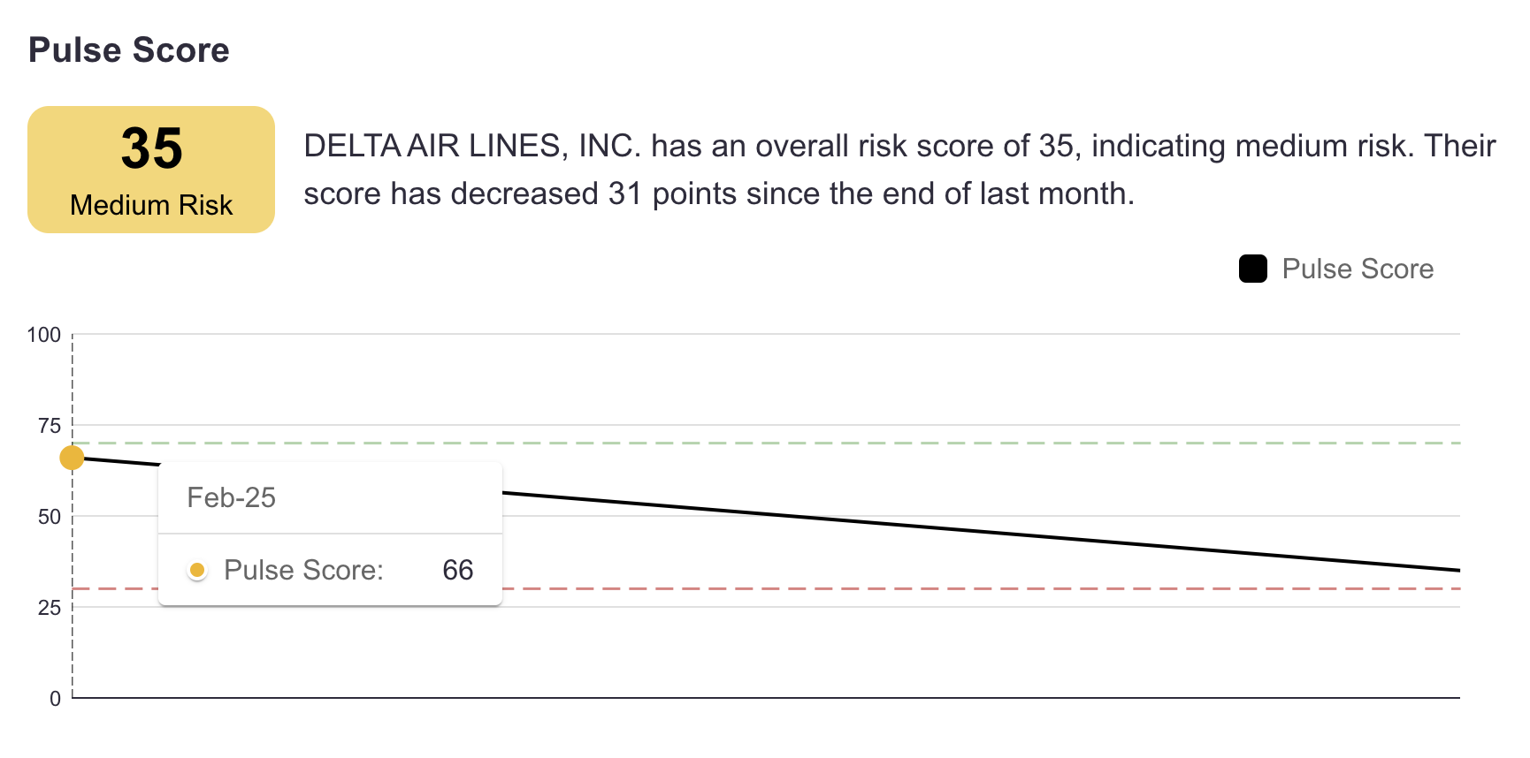Click the yellow dot in the tooltip

[197, 570]
